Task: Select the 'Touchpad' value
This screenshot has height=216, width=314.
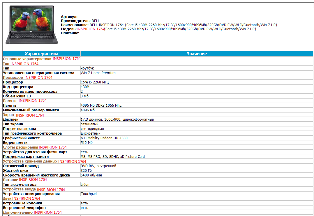Action: [89, 194]
